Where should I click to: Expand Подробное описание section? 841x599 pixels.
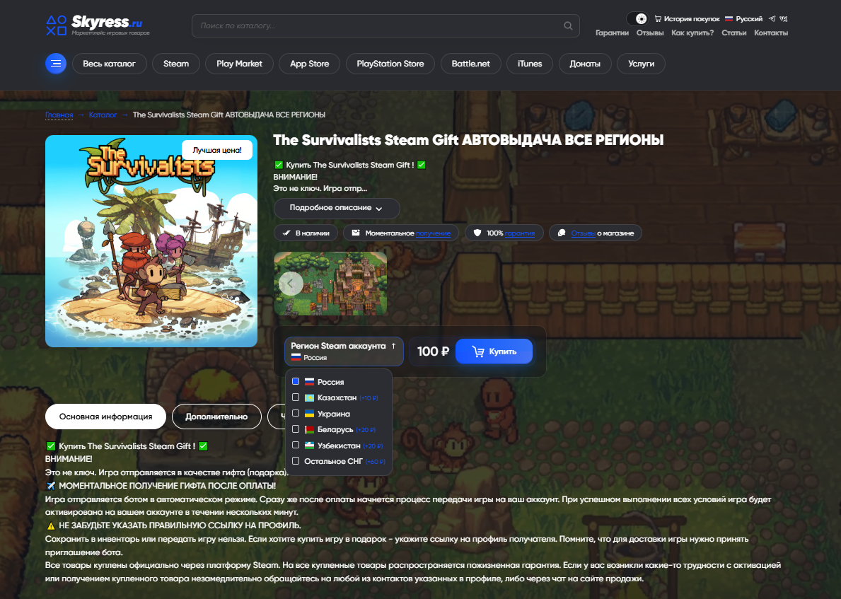coord(337,208)
